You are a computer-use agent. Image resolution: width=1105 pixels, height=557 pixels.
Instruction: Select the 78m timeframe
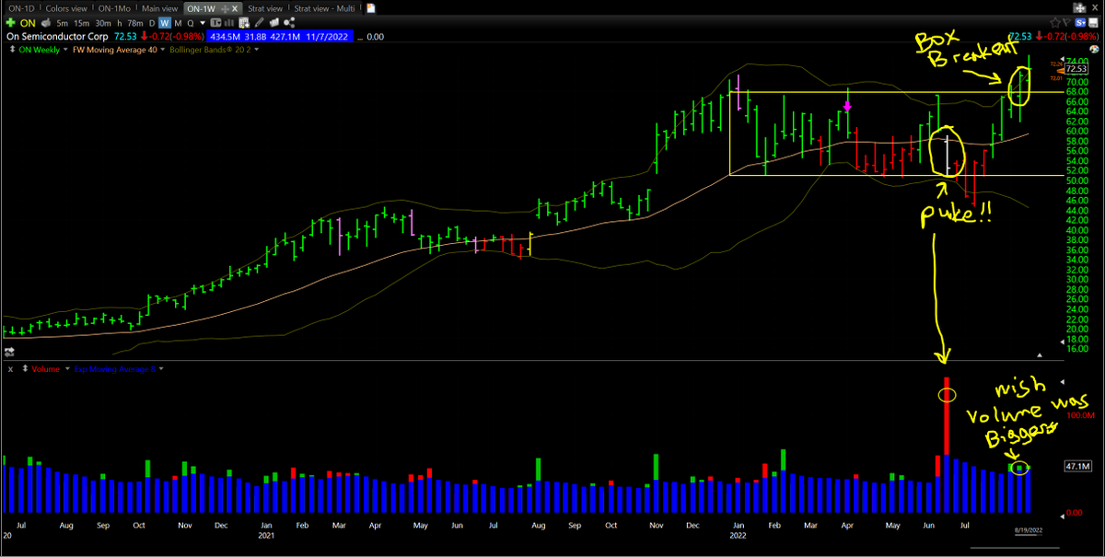134,23
